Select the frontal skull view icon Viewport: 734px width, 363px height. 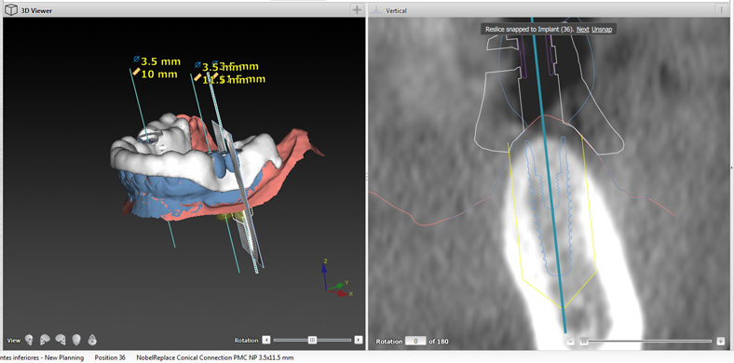coord(29,340)
